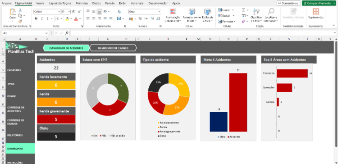
Task: Expand the Name Box A1 dropdown arrow
Action: point(46,33)
